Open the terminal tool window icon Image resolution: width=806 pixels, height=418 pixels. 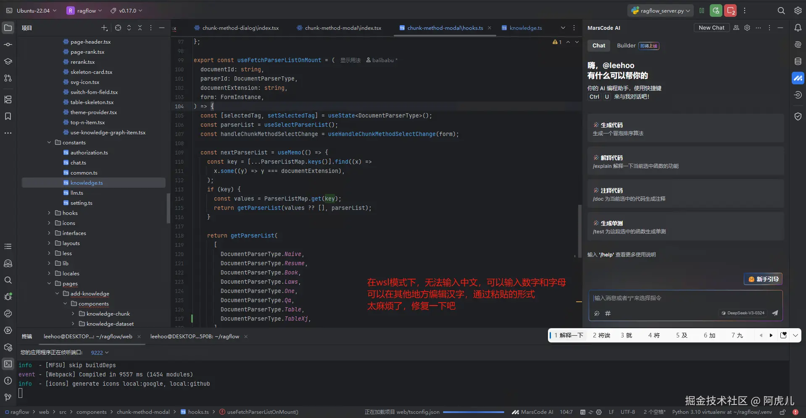tap(8, 364)
